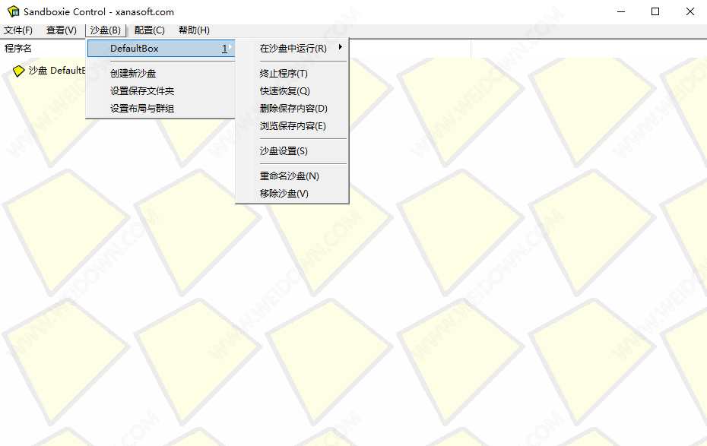Select 设置保存文件夹 menu entry
This screenshot has width=707, height=446.
[142, 91]
